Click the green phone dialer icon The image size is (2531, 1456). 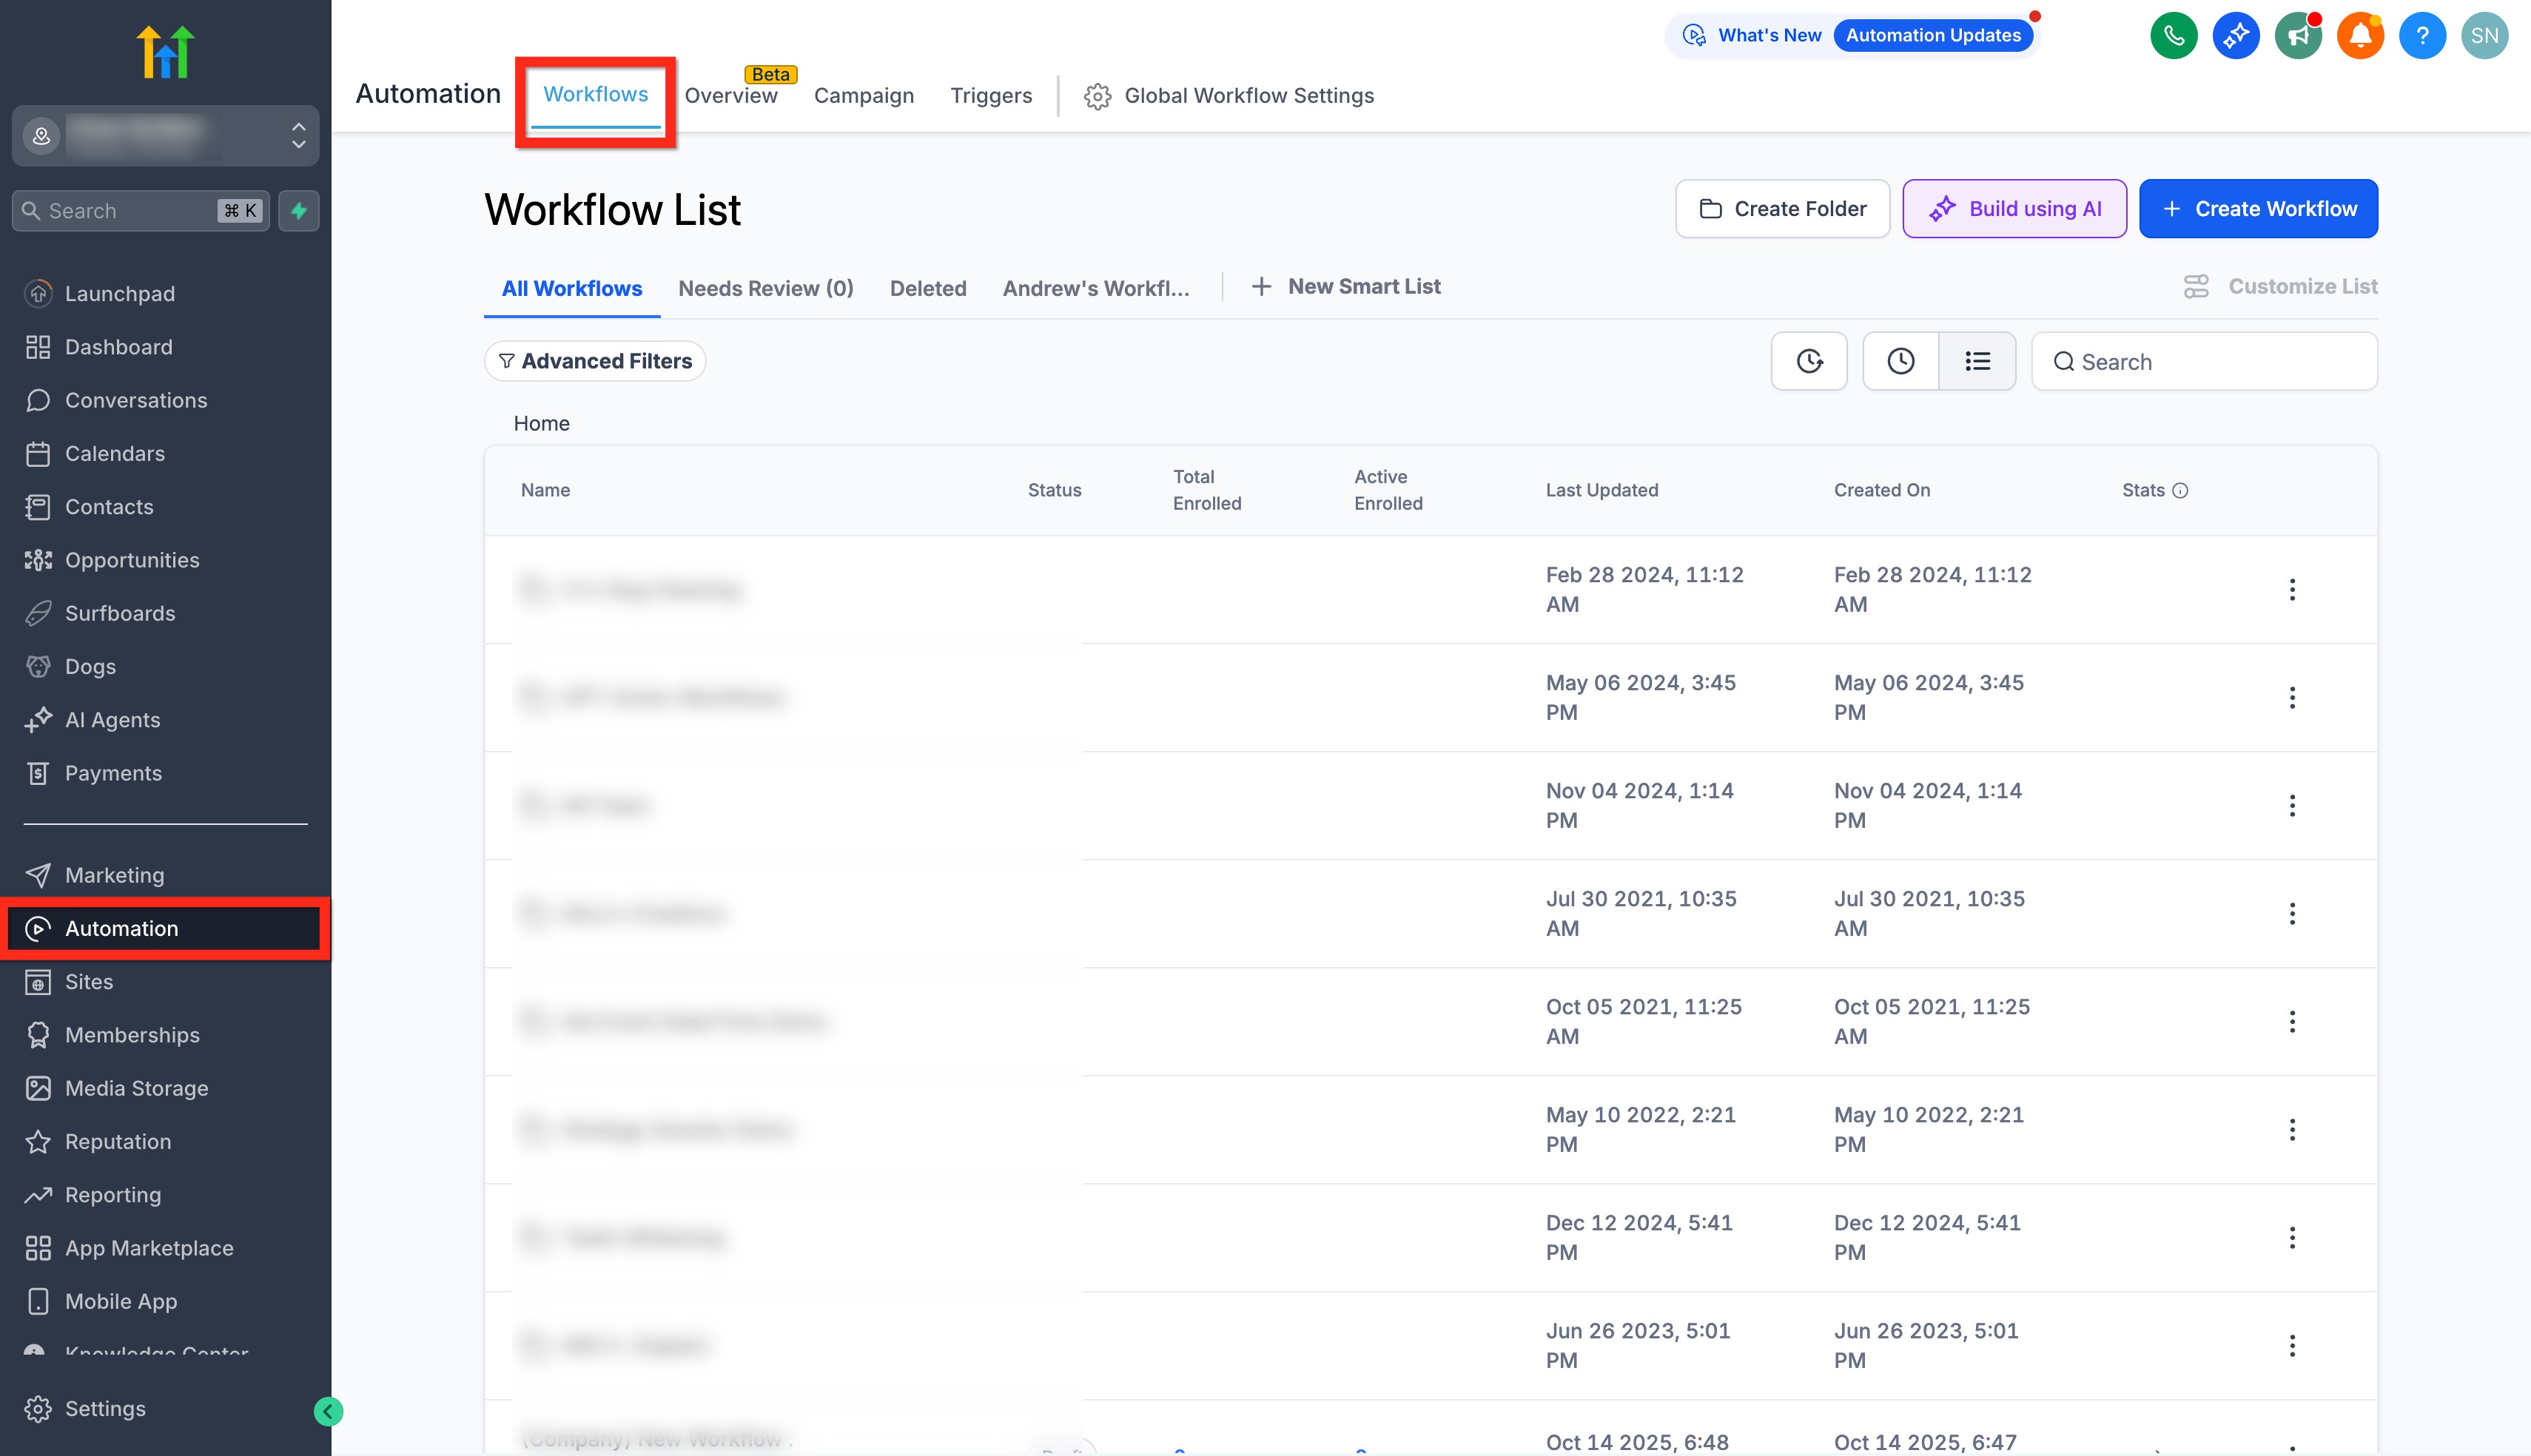(2173, 36)
